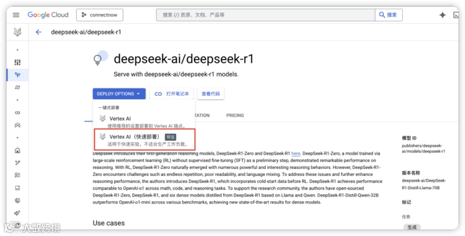Open the Gemini sparkle assistant icon

pyautogui.click(x=443, y=15)
